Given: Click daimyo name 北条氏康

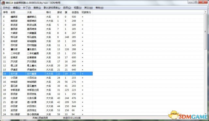Looking at the screenshot, I should click(x=32, y=98).
